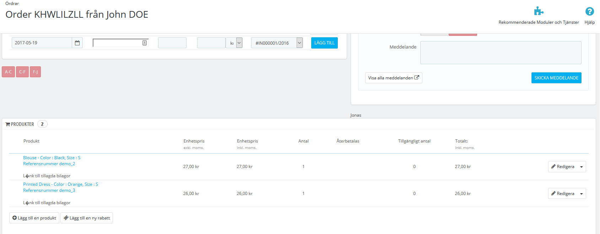Click the products count badge 2
The image size is (600, 234).
tap(42, 124)
